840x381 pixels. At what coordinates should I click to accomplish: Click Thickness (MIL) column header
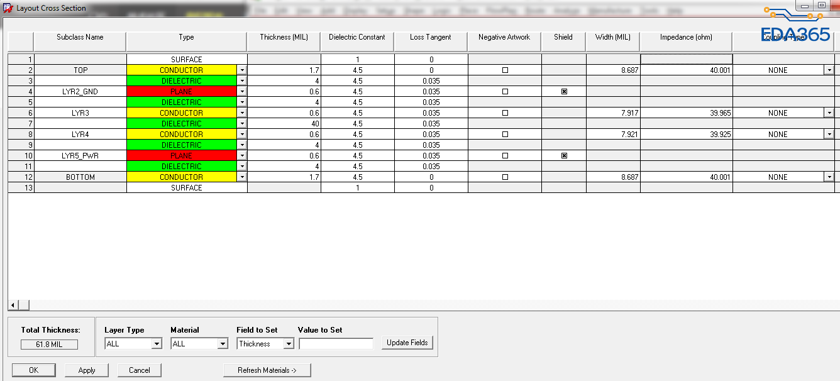tap(284, 40)
